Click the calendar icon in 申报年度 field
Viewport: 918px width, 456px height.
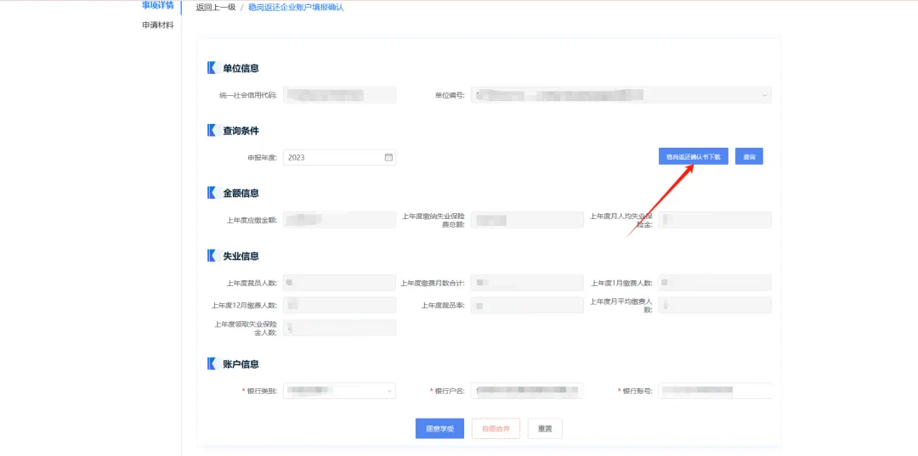388,157
